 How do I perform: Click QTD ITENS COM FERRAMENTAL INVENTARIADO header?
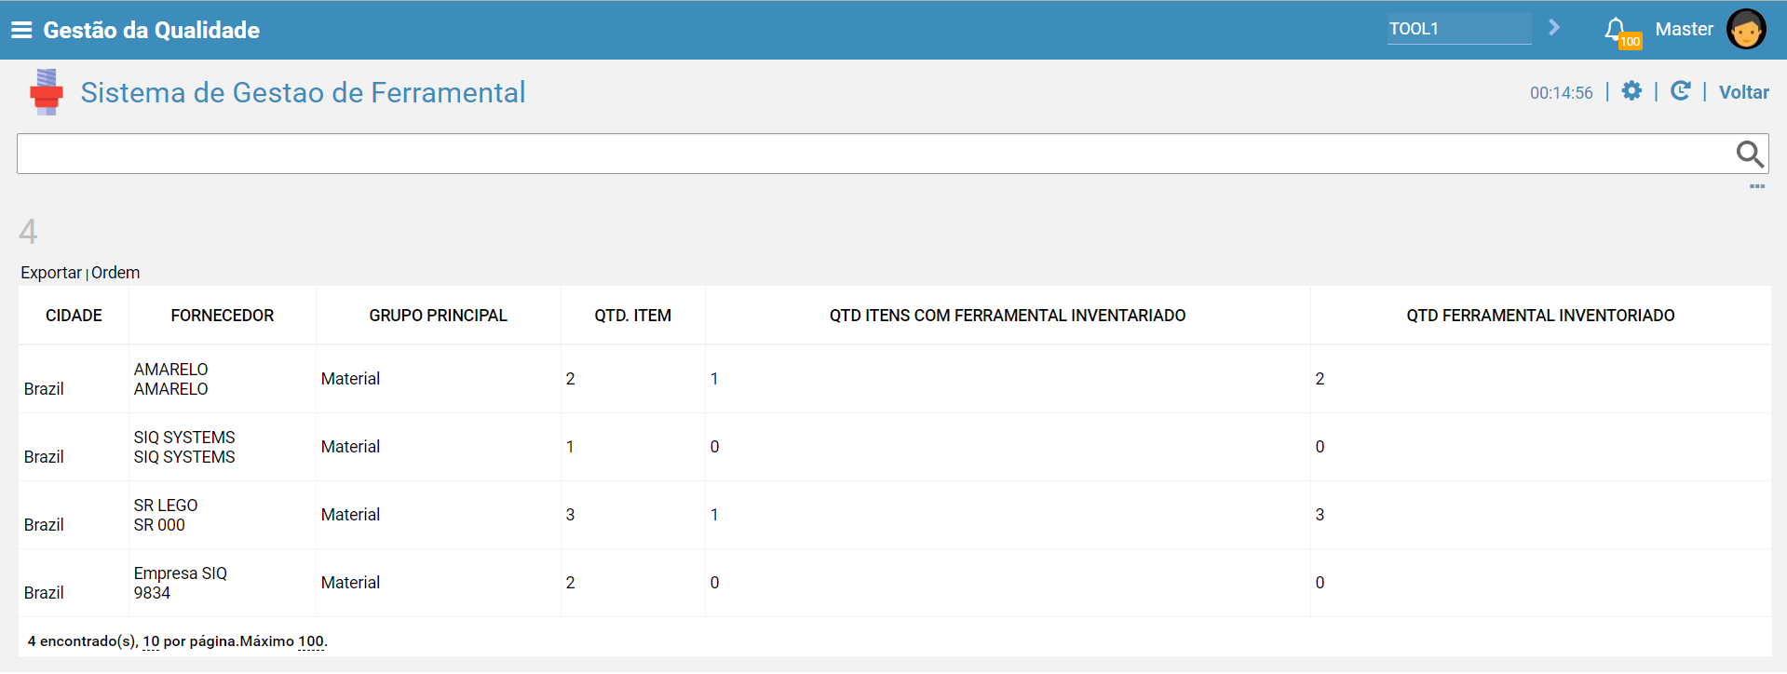1008,316
